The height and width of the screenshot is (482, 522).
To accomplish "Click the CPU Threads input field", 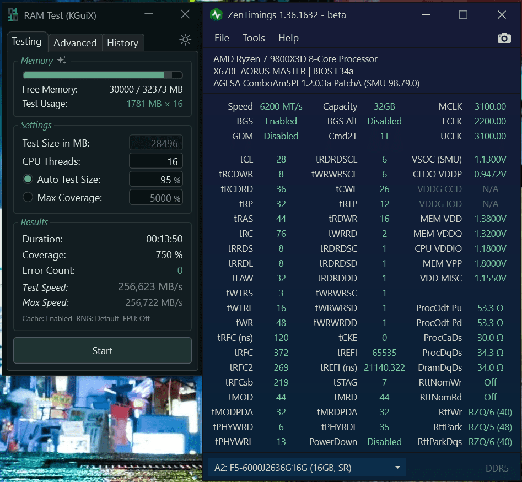I will tap(156, 161).
